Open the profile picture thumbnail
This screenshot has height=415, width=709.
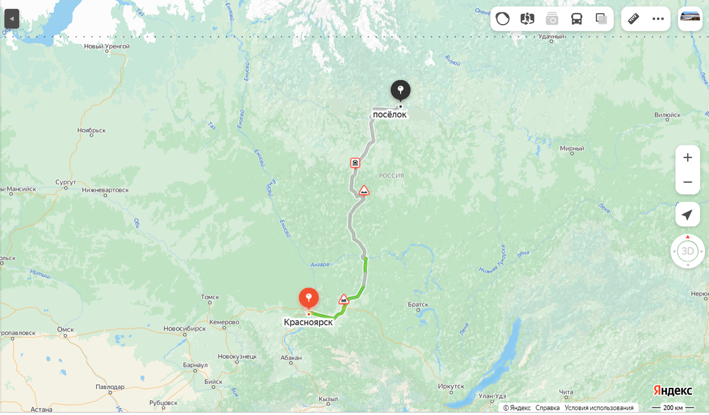coord(690,18)
